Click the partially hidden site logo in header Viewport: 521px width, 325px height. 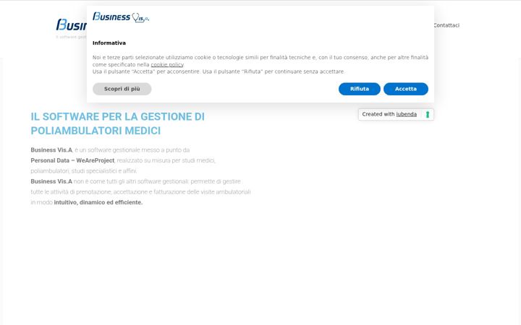(x=72, y=25)
